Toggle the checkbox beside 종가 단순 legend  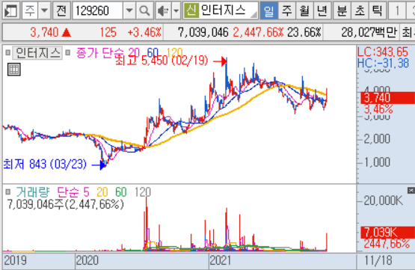[x=68, y=52]
